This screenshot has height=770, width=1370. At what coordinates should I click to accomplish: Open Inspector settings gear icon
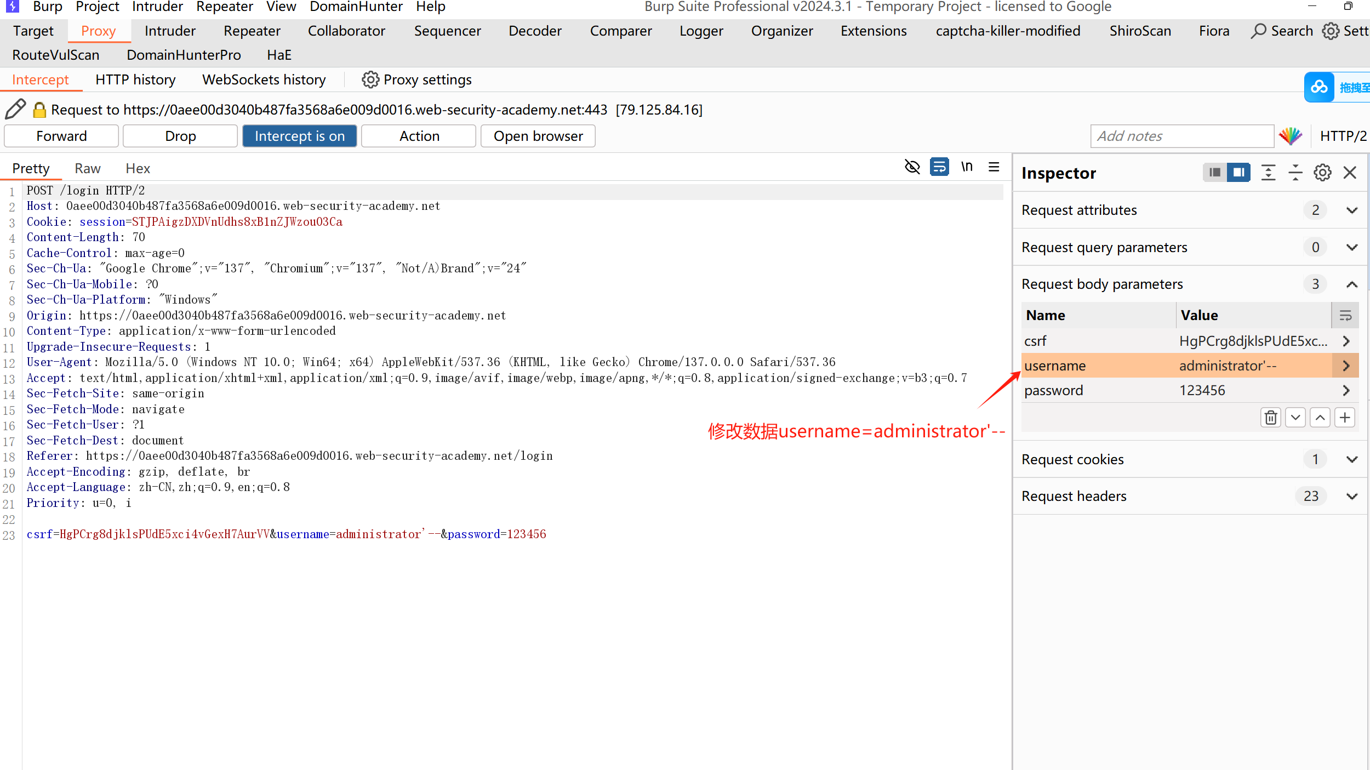1322,173
